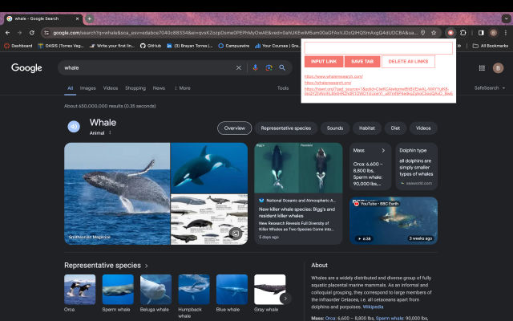Go back with the browser back arrow
Image resolution: width=513 pixels, height=321 pixels.
click(7, 33)
